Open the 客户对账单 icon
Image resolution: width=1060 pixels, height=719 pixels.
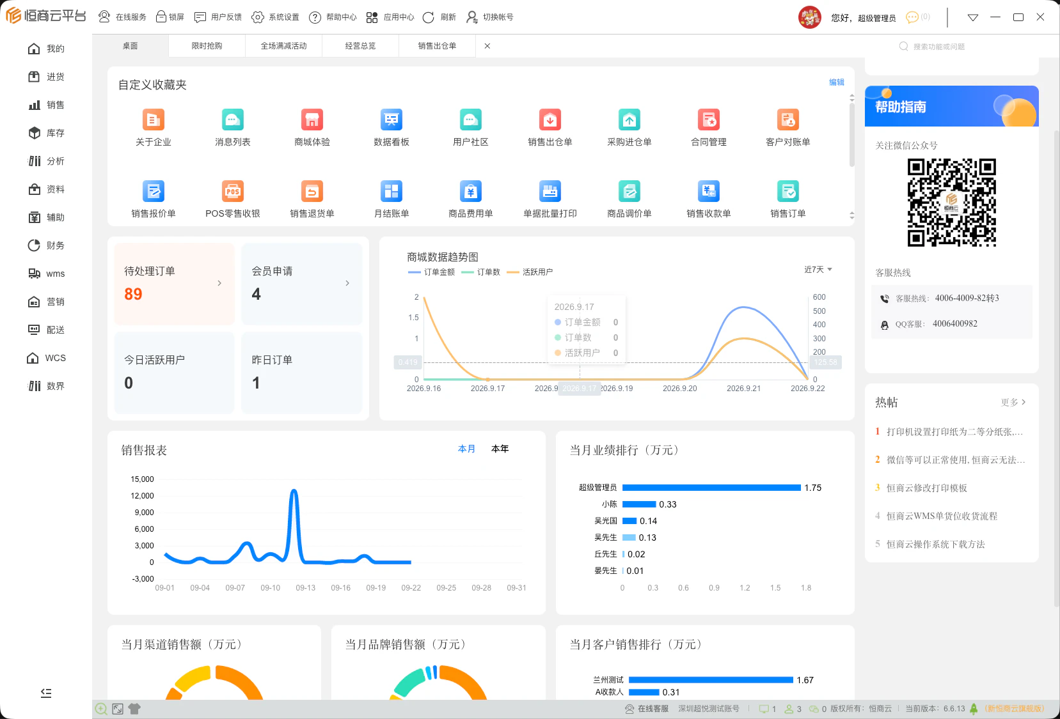point(787,120)
